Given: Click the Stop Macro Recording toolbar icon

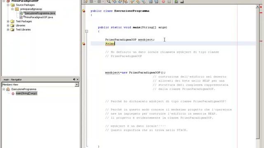Looking at the screenshot, I should [169, 2].
